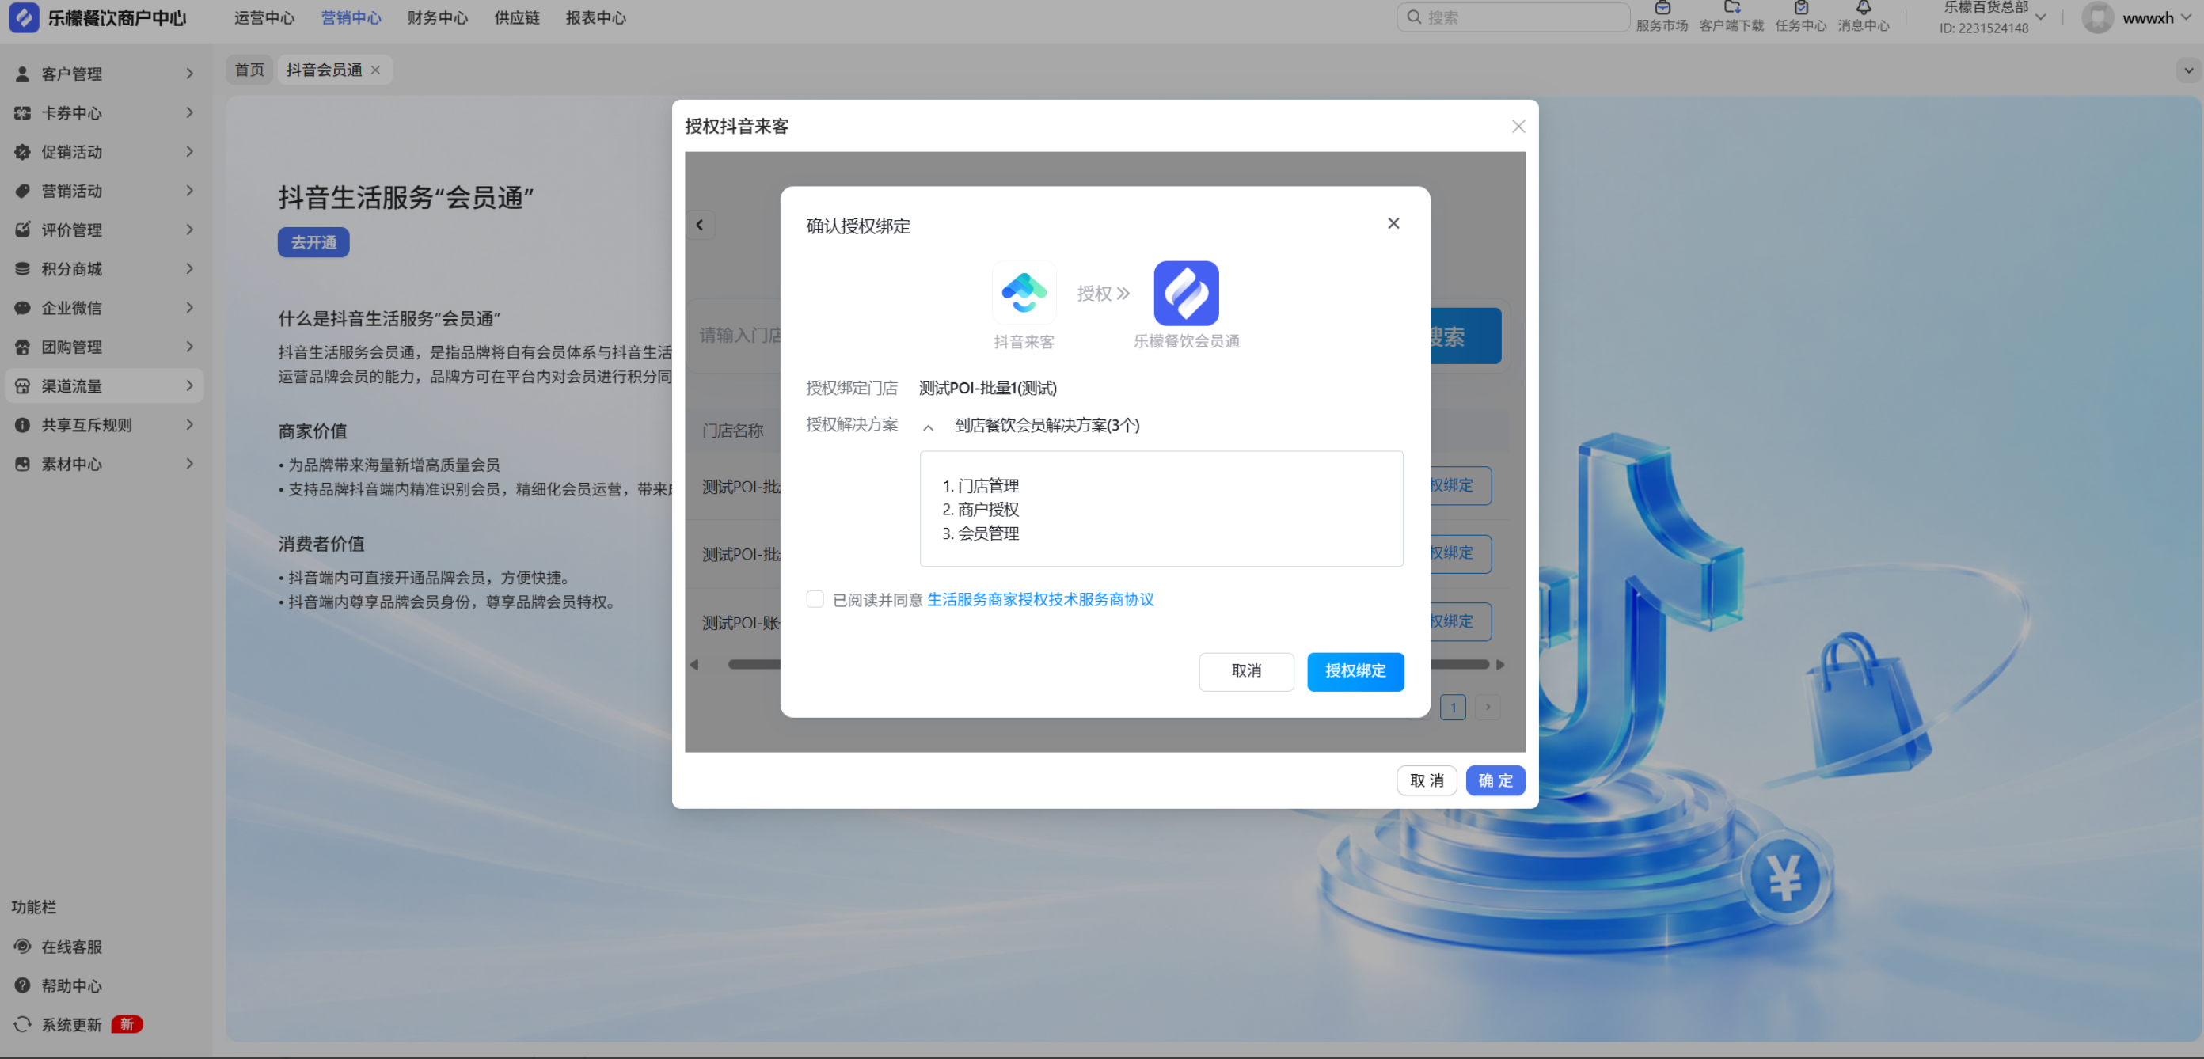Open the 生活服务商家授权技术服务商协议 link

pyautogui.click(x=1040, y=600)
